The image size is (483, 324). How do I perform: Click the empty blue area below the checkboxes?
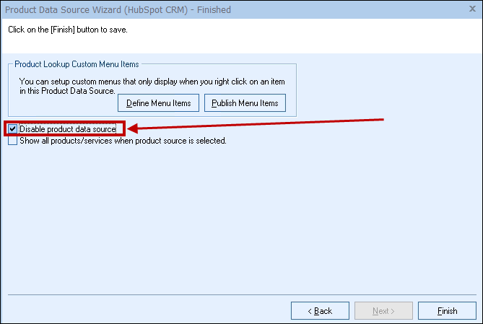point(238,216)
